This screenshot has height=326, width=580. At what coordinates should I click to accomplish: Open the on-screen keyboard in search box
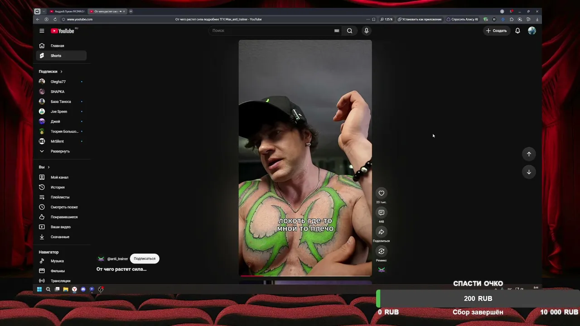(337, 31)
